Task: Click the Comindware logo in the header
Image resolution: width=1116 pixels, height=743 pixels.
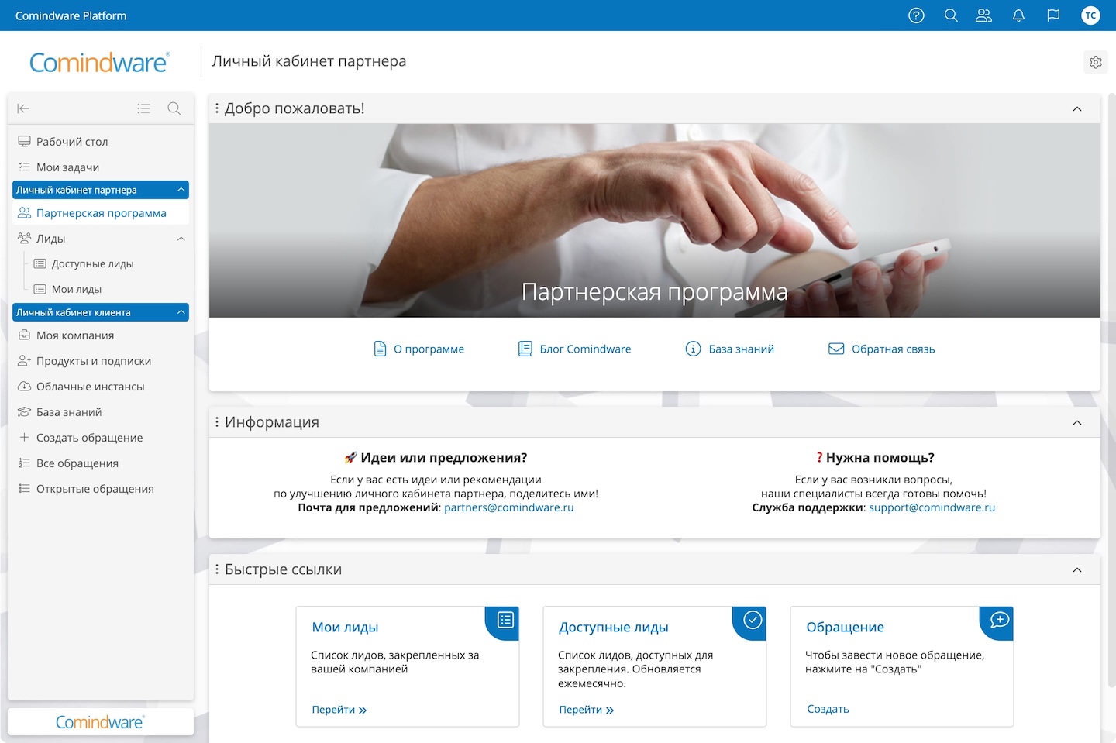Action: click(99, 62)
